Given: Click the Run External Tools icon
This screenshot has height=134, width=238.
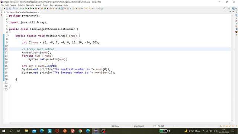Looking at the screenshot, I should (36, 9).
